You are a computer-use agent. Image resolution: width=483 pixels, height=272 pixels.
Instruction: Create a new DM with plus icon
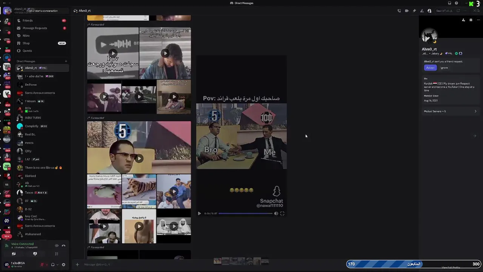click(66, 61)
